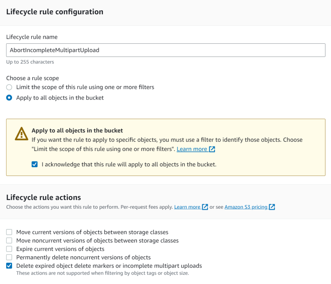Click the 'Lifecycle rule actions' heading

pos(44,197)
